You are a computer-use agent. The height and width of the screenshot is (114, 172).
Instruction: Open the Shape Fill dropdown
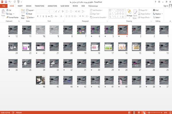tap(143, 10)
